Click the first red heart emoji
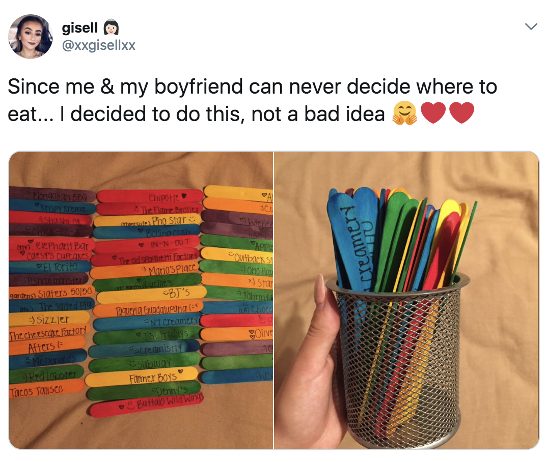Screen dimensions: 546x462 click(433, 113)
